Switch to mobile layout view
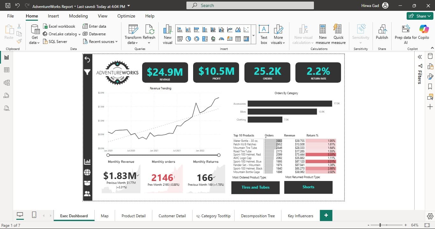This screenshot has width=435, height=229. point(34,215)
